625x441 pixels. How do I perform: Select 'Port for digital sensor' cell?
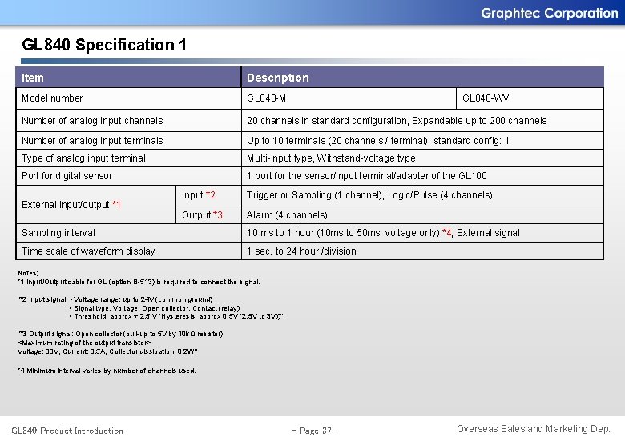[x=128, y=176]
